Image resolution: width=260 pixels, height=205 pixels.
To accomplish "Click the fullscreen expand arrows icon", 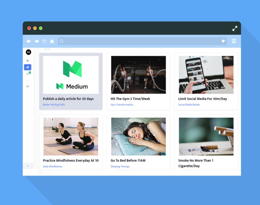I will 235,28.
